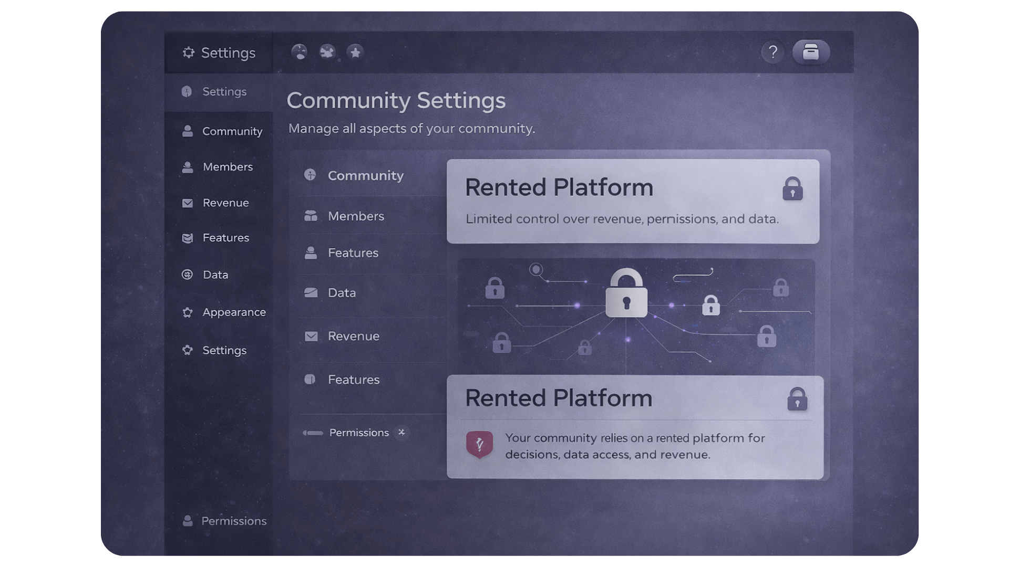The image size is (1009, 567).
Task: Click the pin icon next to Permissions
Action: (402, 433)
